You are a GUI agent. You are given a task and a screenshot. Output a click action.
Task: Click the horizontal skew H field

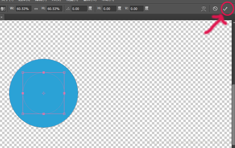tap(109, 9)
